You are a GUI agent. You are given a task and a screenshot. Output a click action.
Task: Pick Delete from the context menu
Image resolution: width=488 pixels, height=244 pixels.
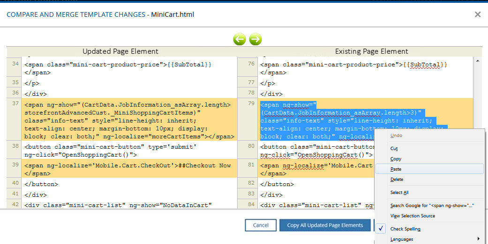pyautogui.click(x=397, y=179)
